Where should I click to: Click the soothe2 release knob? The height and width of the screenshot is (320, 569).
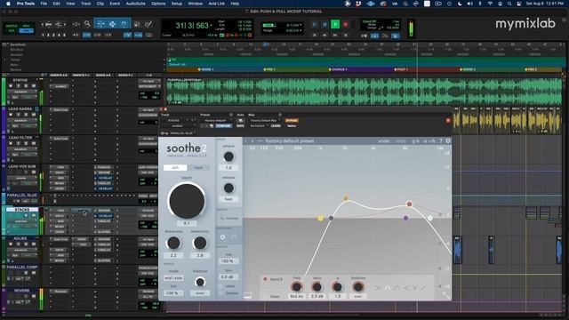pyautogui.click(x=228, y=188)
